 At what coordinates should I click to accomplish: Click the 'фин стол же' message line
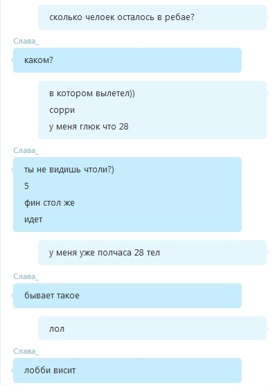tap(49, 203)
